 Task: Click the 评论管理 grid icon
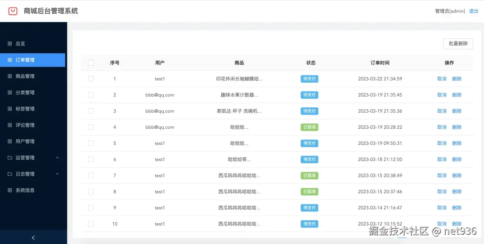(x=10, y=125)
